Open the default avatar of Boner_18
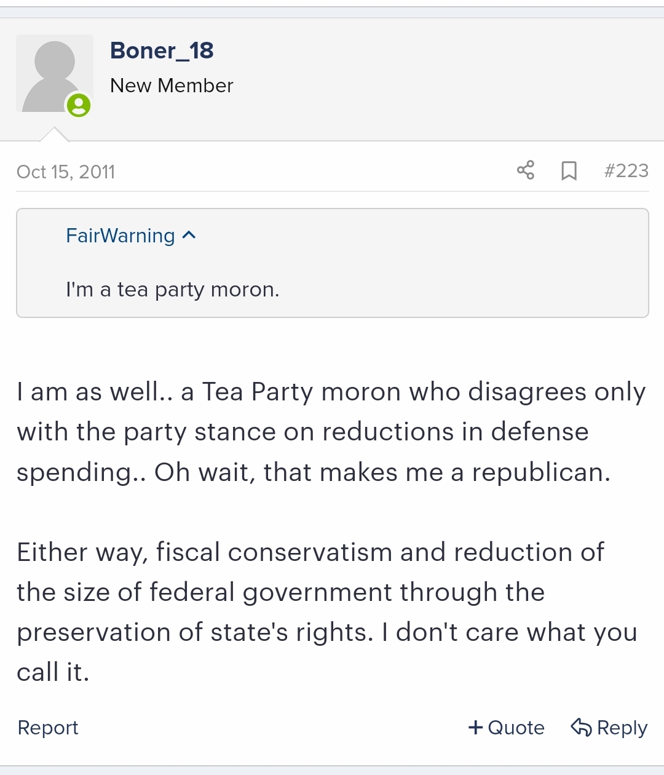The width and height of the screenshot is (664, 775). 55,74
